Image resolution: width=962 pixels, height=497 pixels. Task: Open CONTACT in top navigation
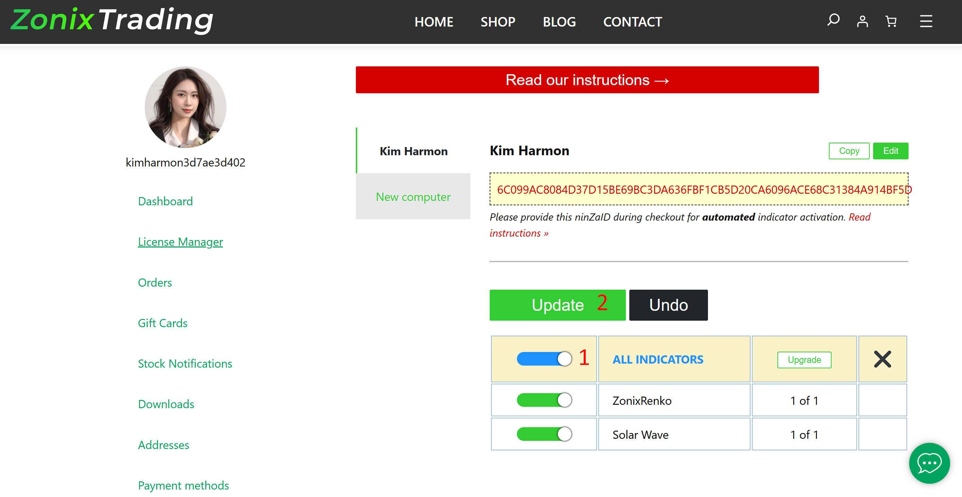point(632,22)
